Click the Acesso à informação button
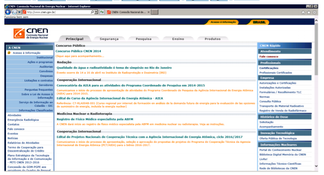324x175 pixels. tap(223, 22)
